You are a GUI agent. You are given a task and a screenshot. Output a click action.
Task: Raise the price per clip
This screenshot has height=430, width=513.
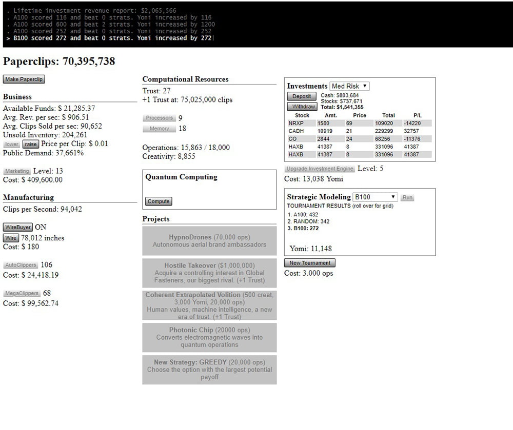[30, 145]
